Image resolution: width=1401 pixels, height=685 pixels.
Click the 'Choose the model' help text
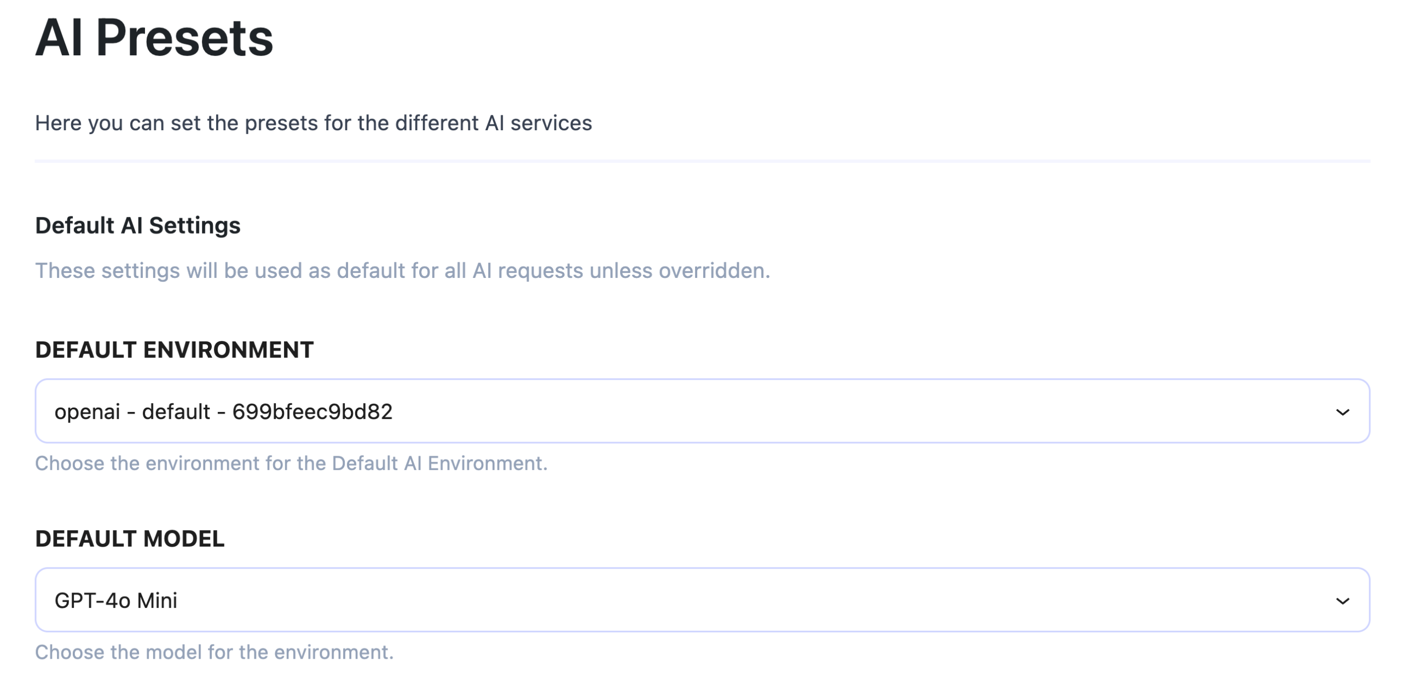[x=214, y=652]
